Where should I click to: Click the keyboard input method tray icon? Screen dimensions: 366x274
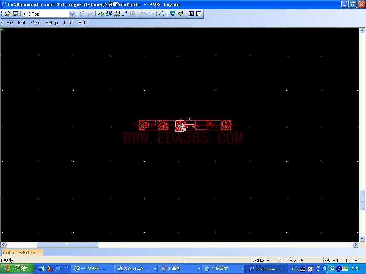click(x=302, y=269)
